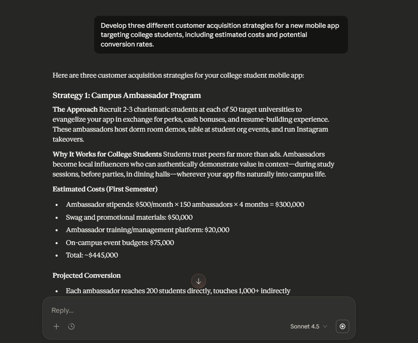This screenshot has height=343, width=418.
Task: Click the Swag and promotional materials bullet
Action: pyautogui.click(x=129, y=217)
